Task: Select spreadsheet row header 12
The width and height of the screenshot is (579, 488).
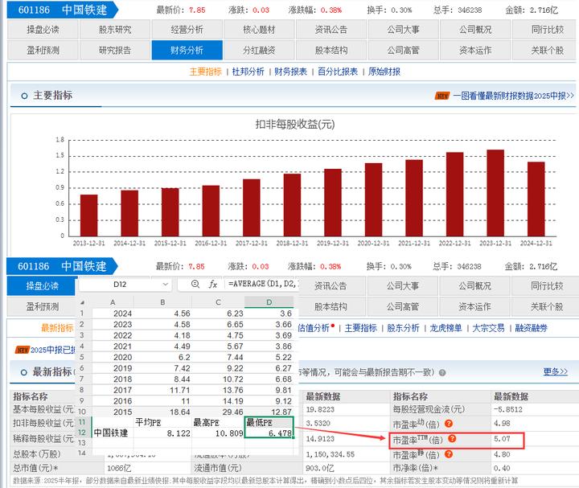Action: click(x=82, y=433)
